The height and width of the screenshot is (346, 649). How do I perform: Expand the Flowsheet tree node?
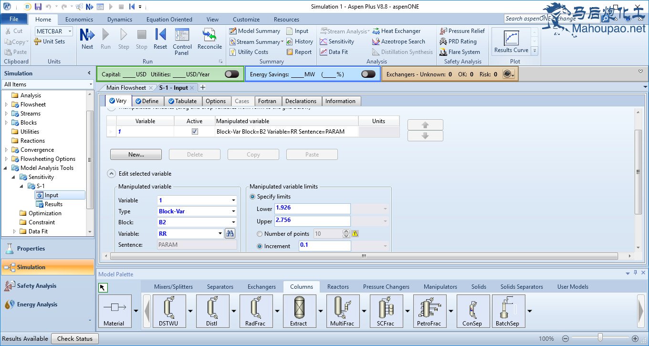pyautogui.click(x=7, y=105)
